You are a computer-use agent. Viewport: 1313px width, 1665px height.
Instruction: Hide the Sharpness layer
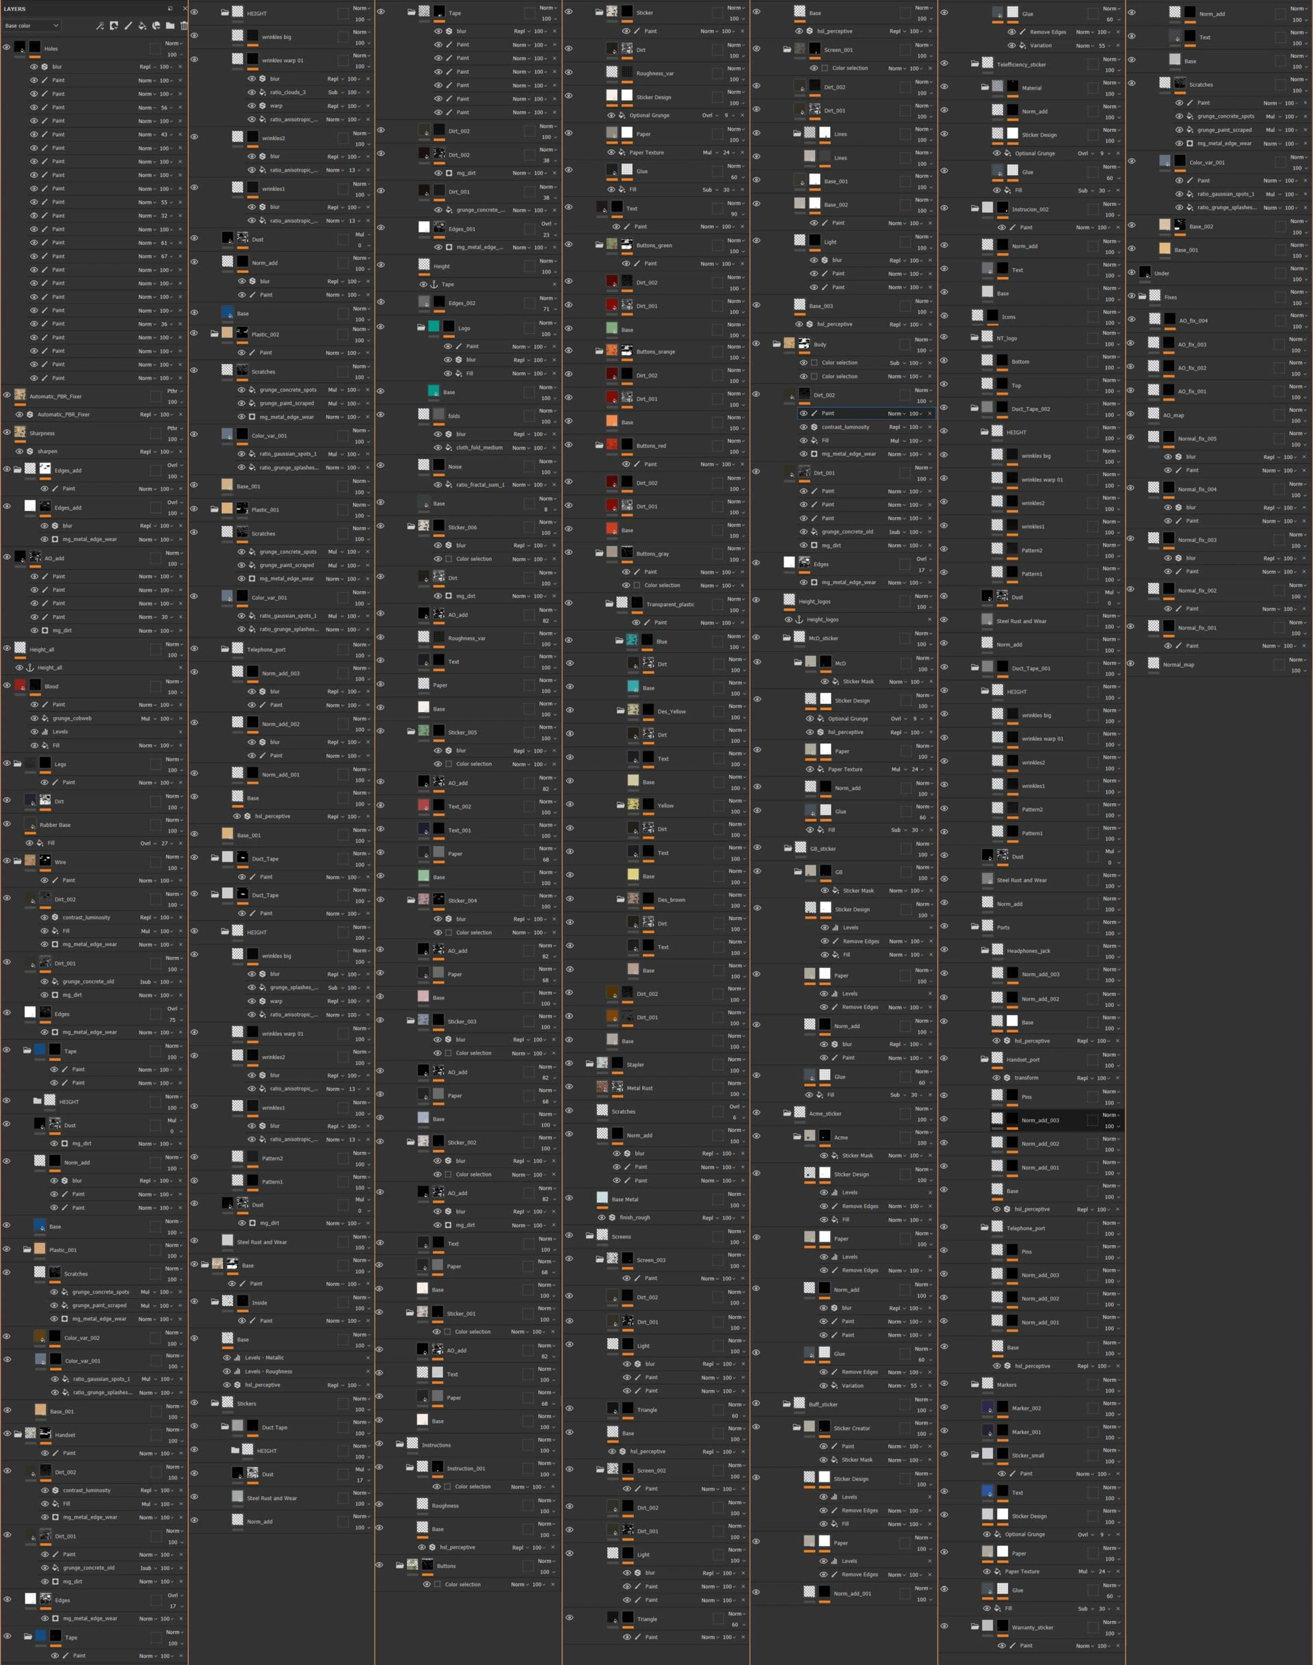coord(7,432)
